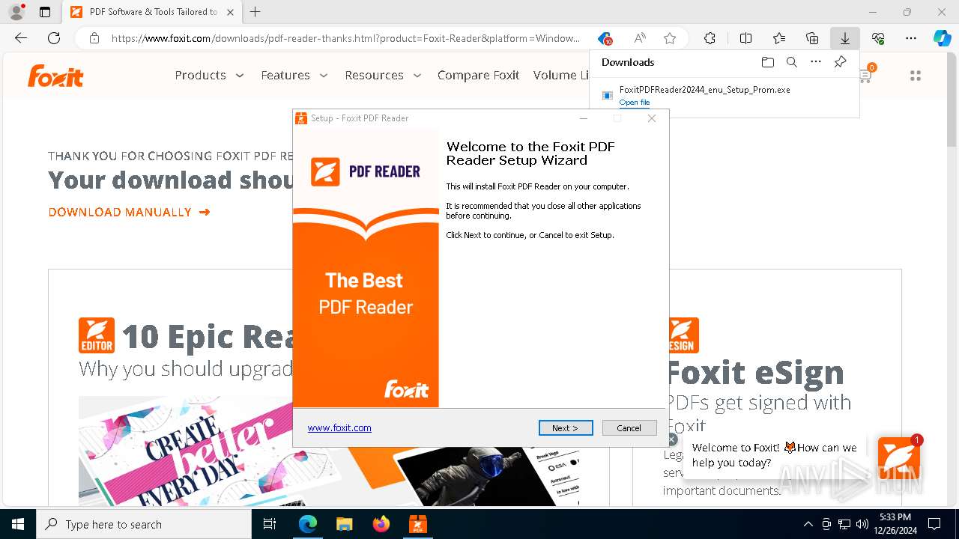The height and width of the screenshot is (539, 959).
Task: Select the PDF Software & Tools tab
Action: [151, 12]
